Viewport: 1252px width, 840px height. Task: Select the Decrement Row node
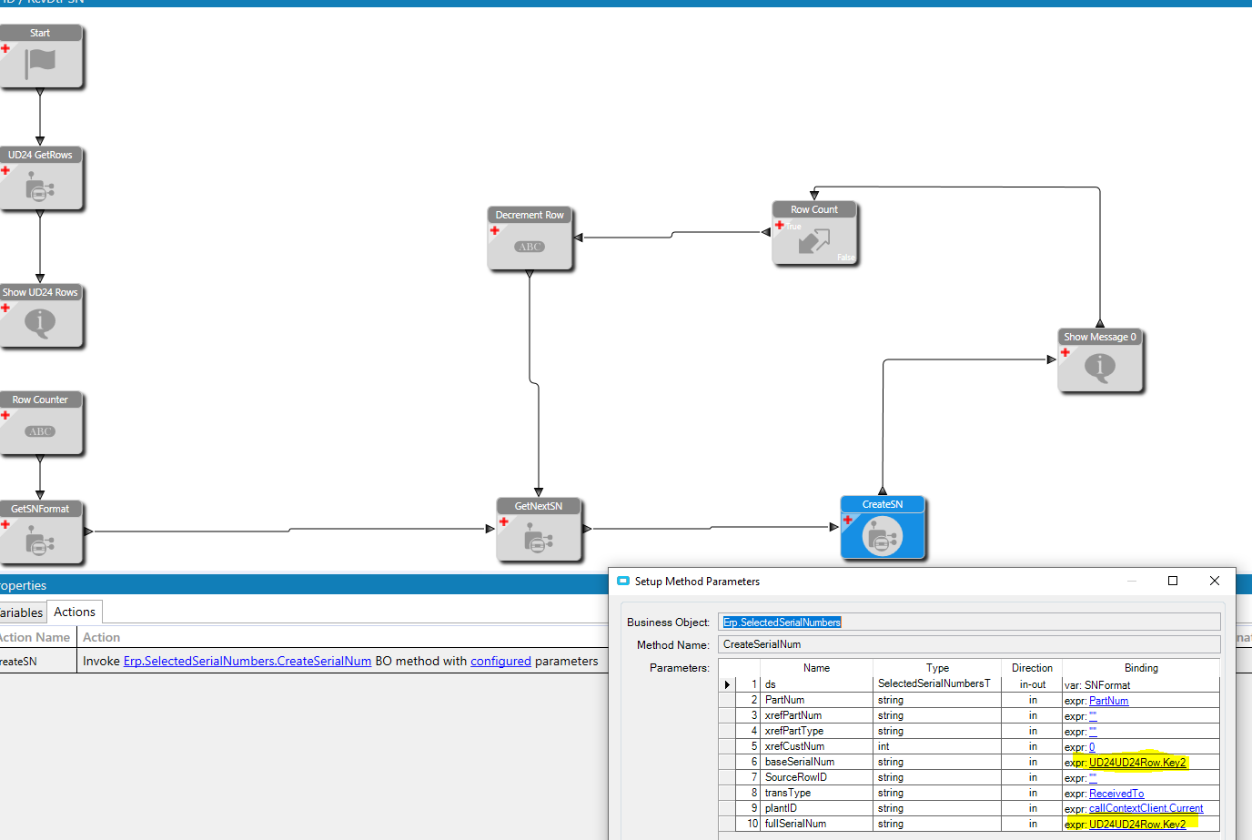click(x=530, y=238)
